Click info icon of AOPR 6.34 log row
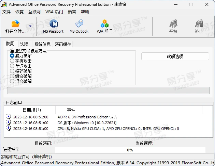The width and height of the screenshot is (215, 166). (x=9, y=117)
